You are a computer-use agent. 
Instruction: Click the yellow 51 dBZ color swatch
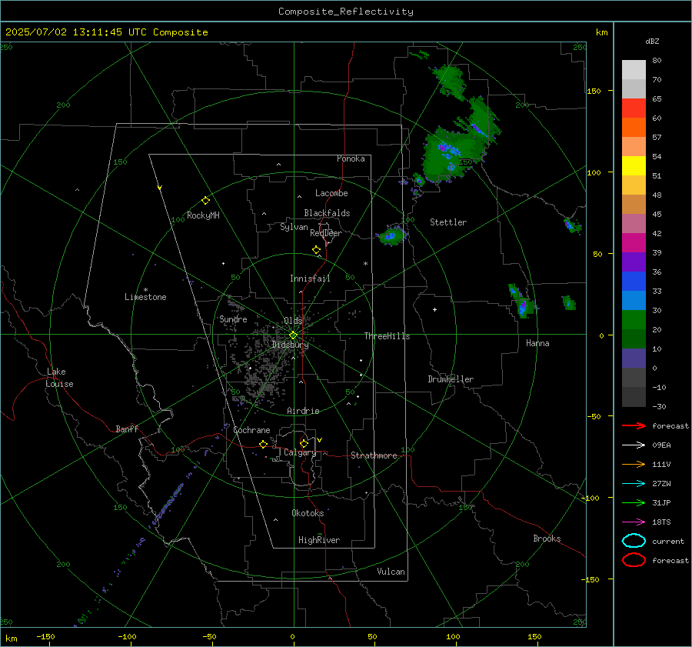(634, 165)
